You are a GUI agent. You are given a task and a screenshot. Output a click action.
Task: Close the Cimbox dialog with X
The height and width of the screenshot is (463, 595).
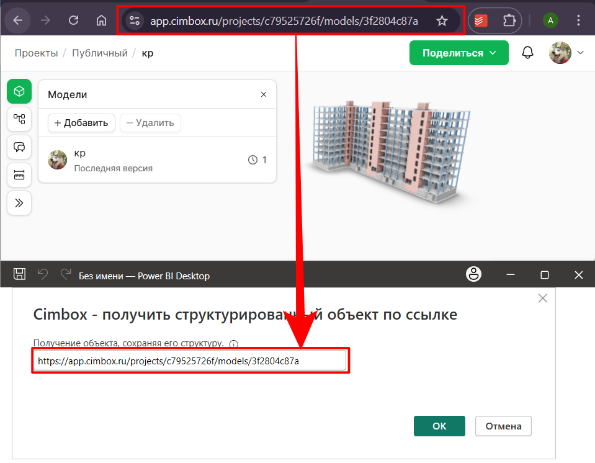[x=543, y=299]
